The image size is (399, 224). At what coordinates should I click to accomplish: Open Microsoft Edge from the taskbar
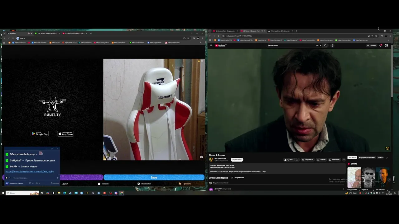pos(65,193)
